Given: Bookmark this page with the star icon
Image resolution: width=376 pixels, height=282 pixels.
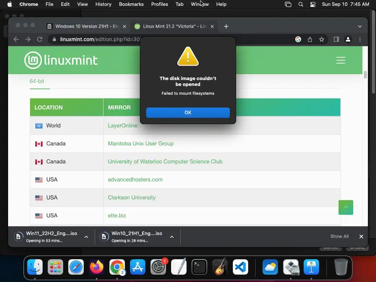Looking at the screenshot, I should click(322, 39).
